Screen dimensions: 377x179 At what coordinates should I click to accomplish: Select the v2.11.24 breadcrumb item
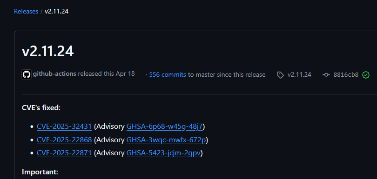tap(56, 11)
